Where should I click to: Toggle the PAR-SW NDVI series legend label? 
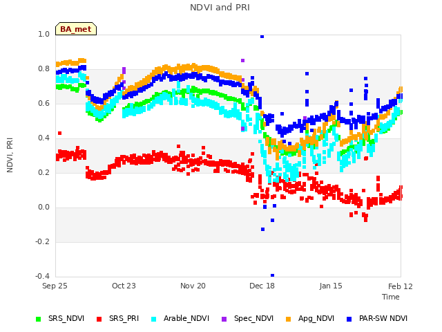[x=383, y=318]
